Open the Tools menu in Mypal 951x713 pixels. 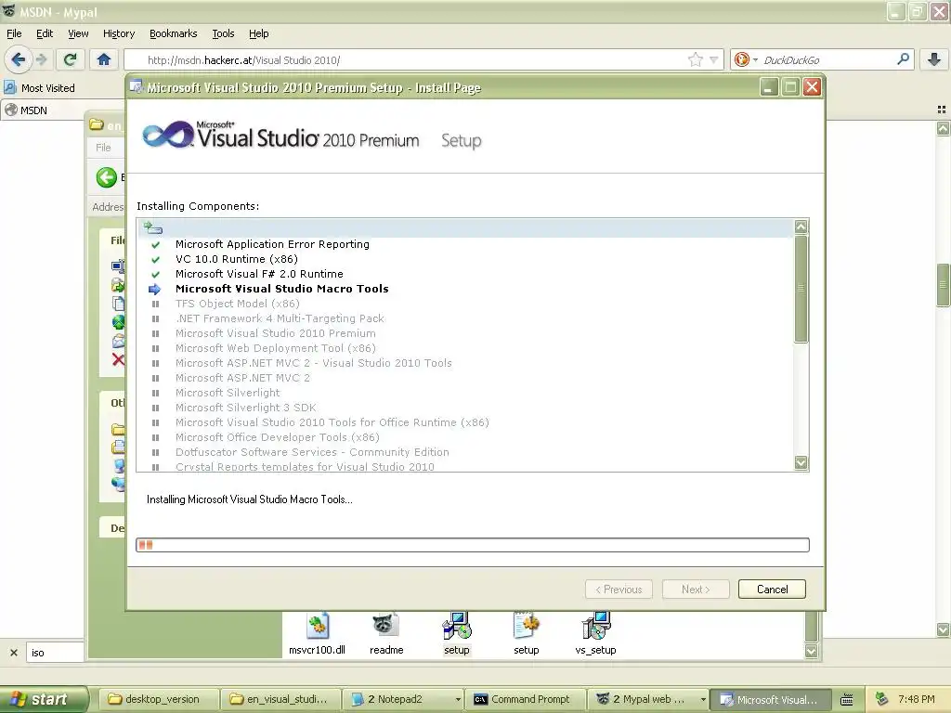coord(223,34)
